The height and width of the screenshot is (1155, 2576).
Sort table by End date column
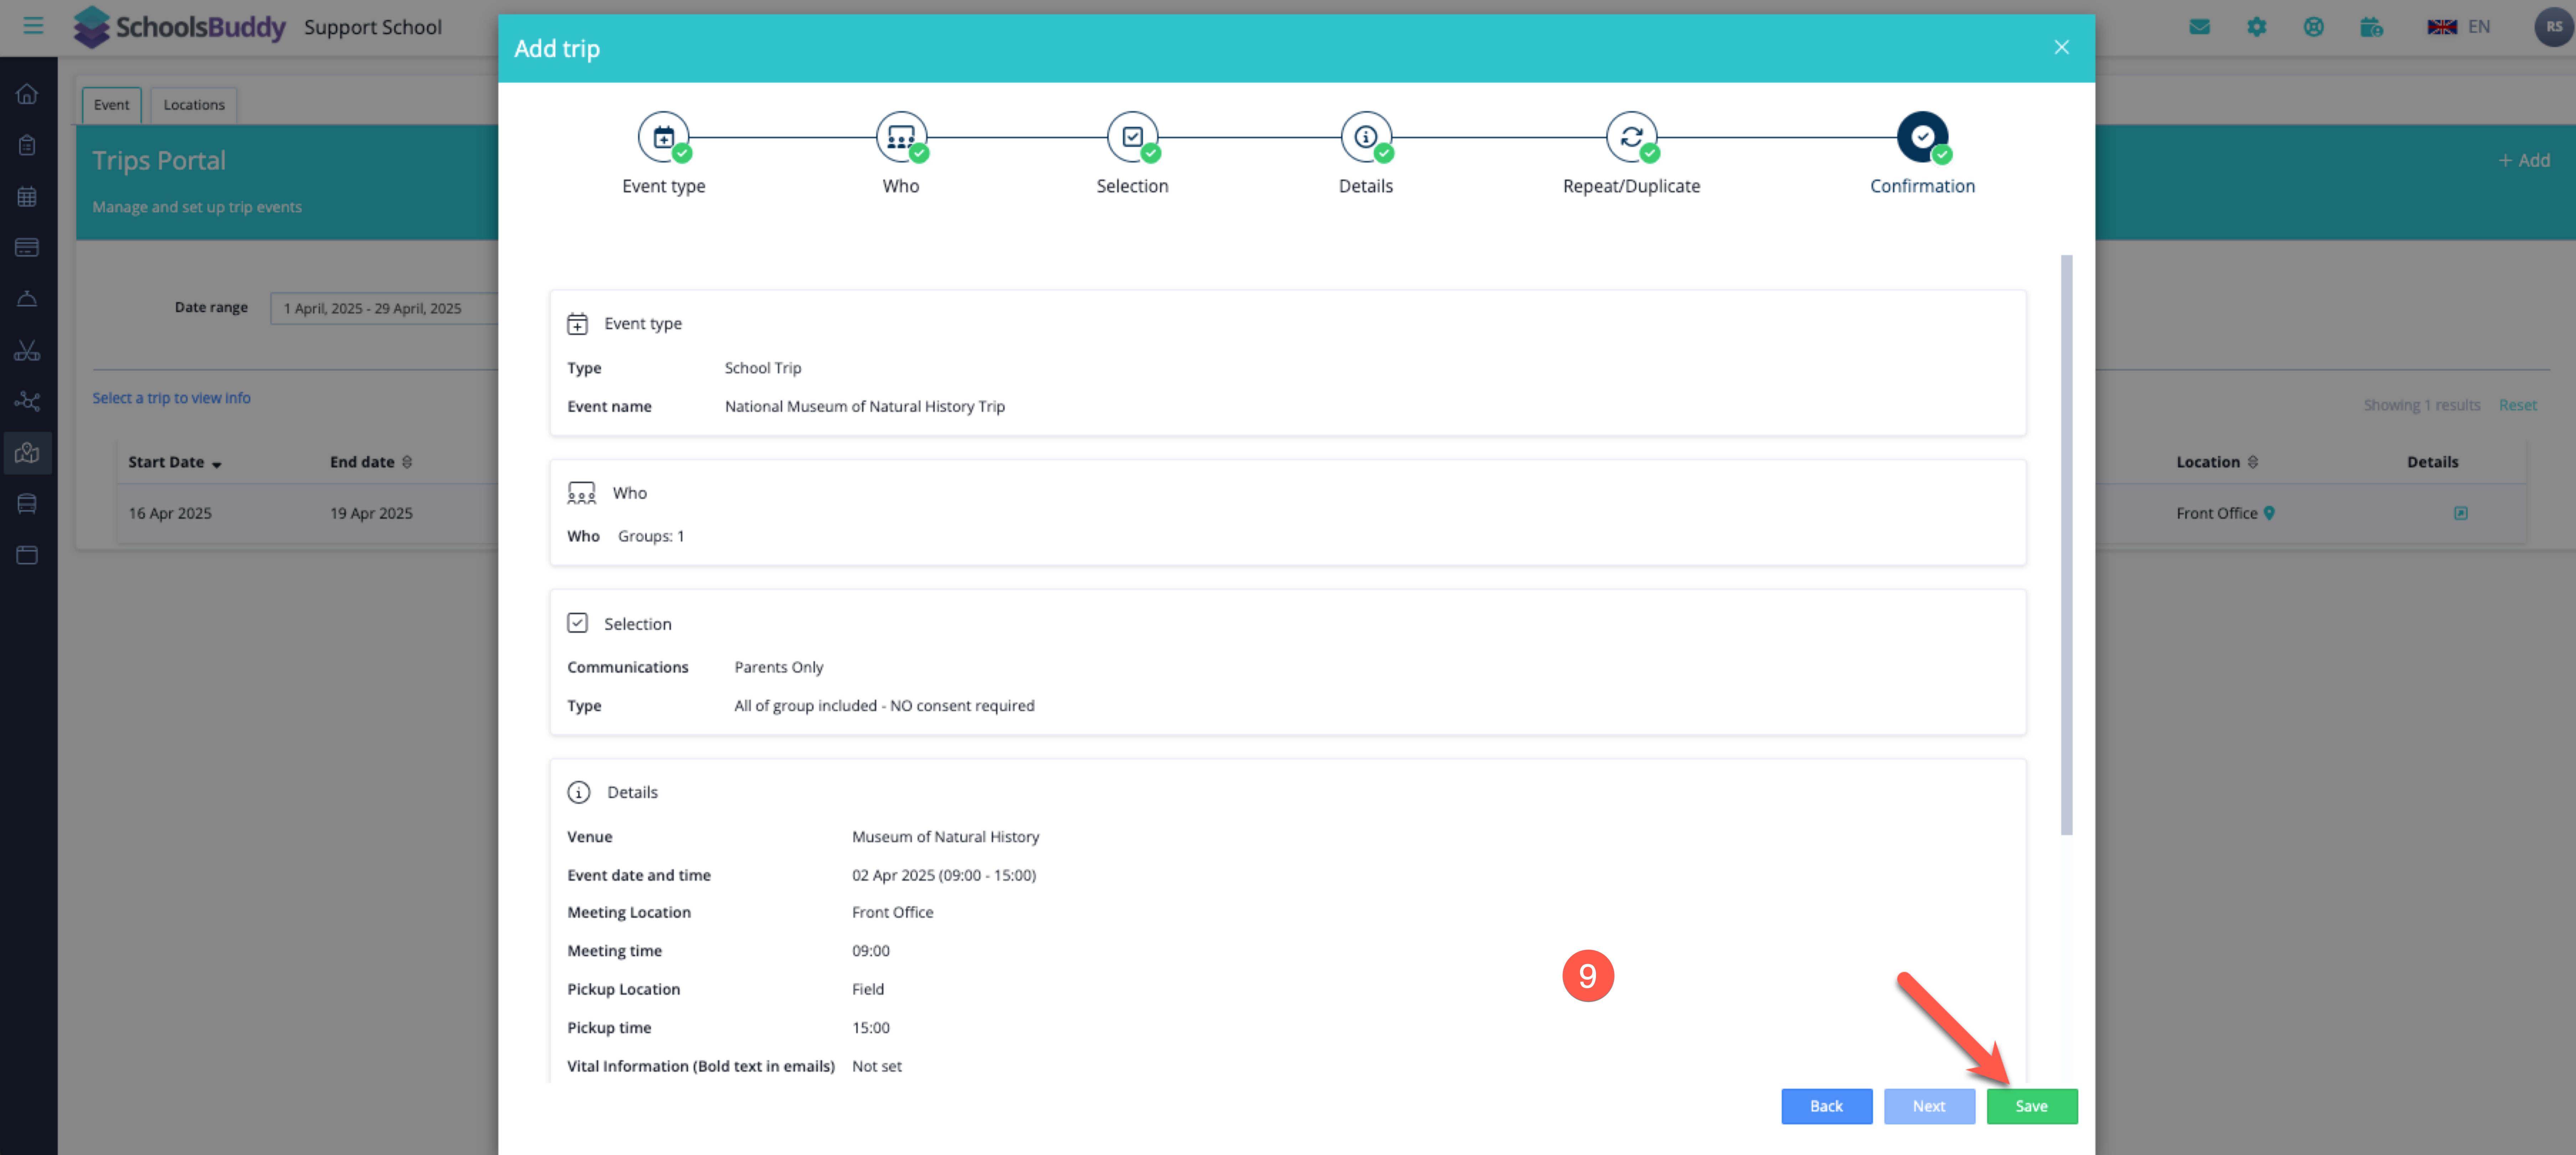point(371,462)
